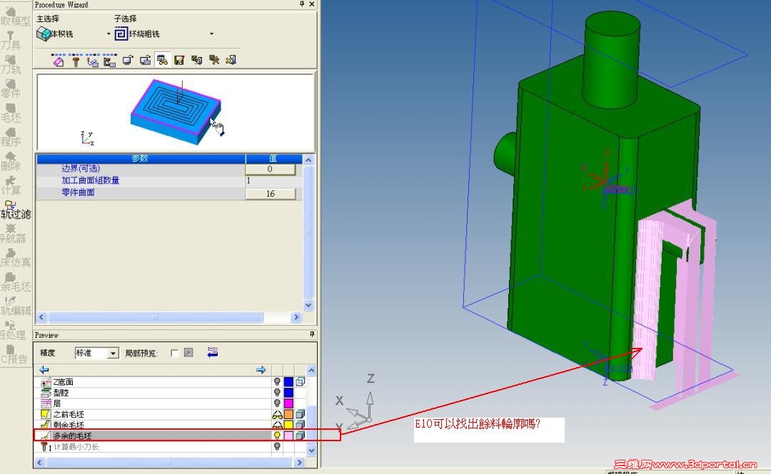Screen dimensions: 771x474
Task: Toggle the 多余的毛坯 yellow lightbulb
Action: pos(277,436)
